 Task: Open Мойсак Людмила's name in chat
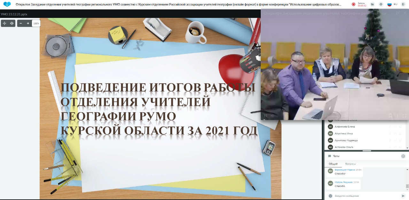(343, 182)
